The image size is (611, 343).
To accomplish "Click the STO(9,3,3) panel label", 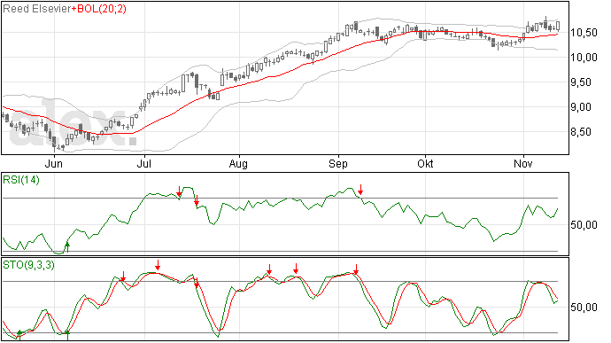I will point(28,265).
